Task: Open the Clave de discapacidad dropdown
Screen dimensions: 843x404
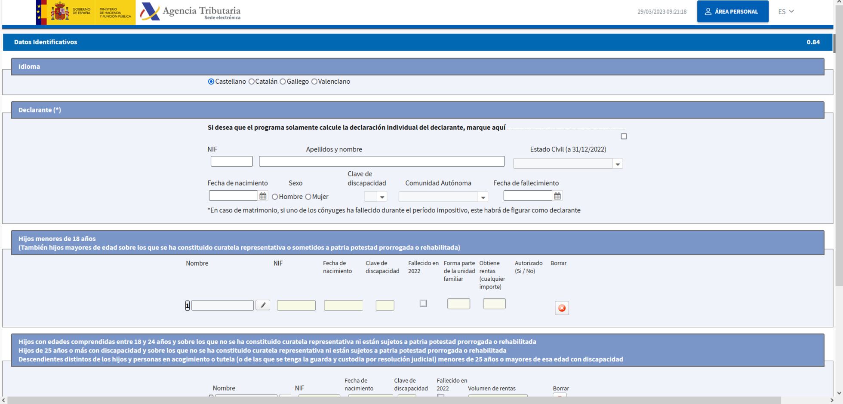Action: tap(375, 196)
